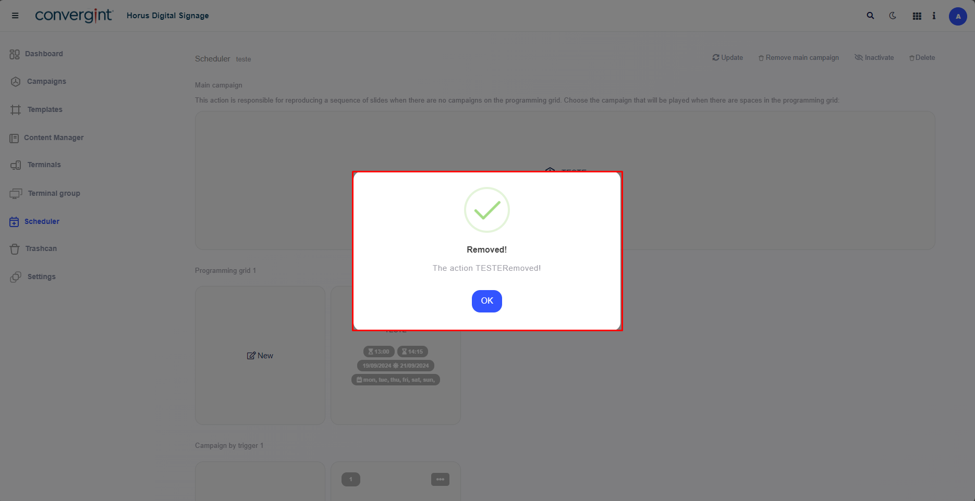Open the three-dot options on trigger card

tap(440, 479)
